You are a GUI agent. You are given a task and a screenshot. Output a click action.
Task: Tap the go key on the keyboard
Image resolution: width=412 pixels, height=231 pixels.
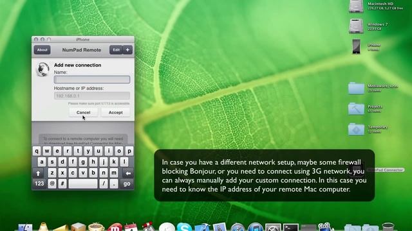coord(127,184)
